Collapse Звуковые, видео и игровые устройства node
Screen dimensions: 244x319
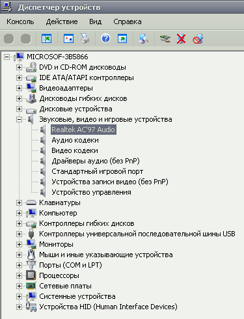[x=19, y=120]
